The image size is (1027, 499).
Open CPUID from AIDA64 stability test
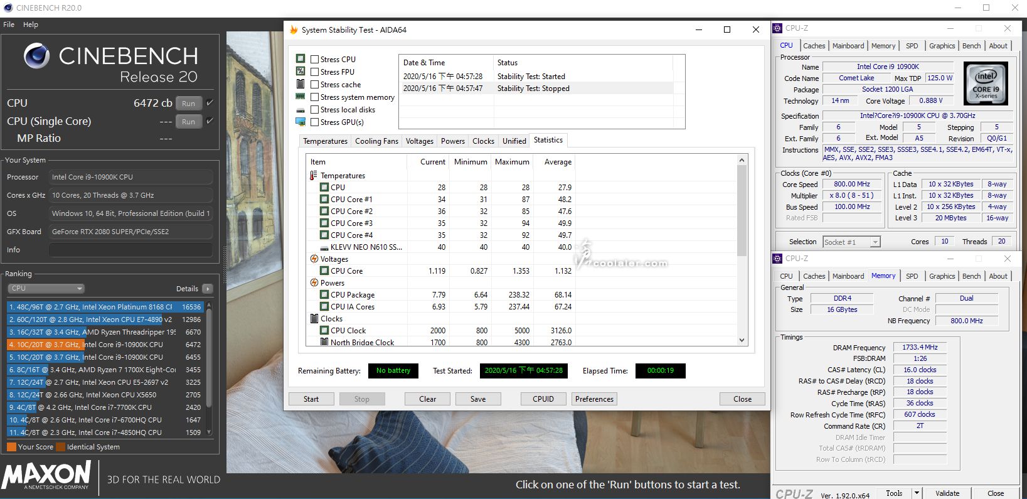[543, 399]
